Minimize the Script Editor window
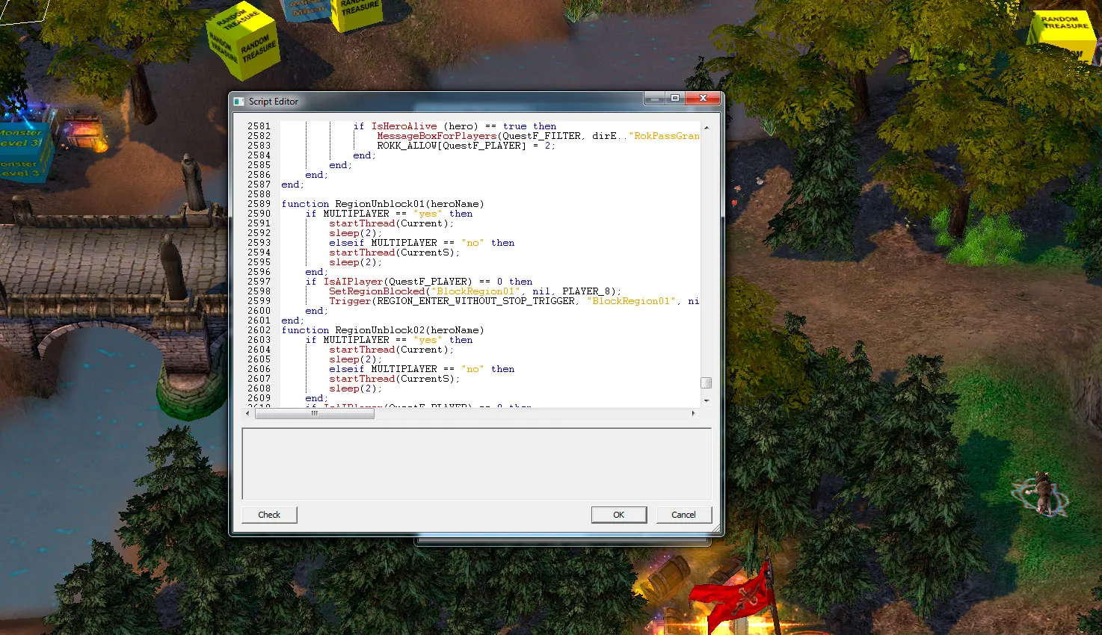This screenshot has width=1102, height=635. tap(654, 99)
